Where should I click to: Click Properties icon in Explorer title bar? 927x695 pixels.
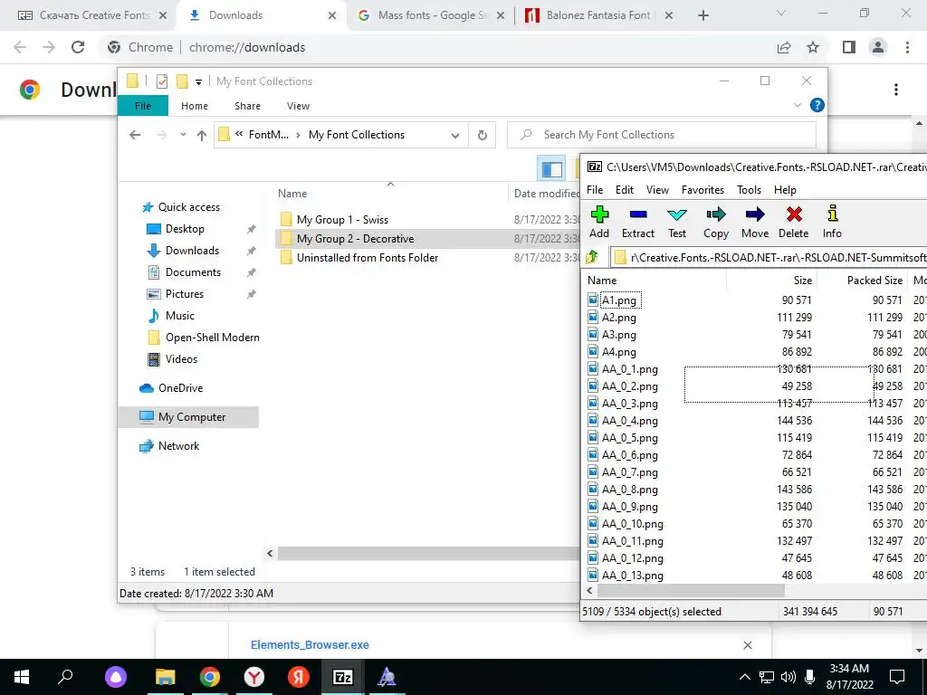pos(162,81)
